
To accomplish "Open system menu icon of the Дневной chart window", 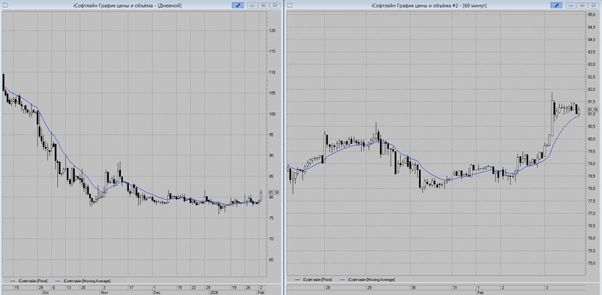I will [x=5, y=5].
